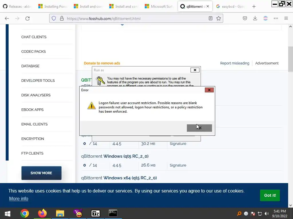Confirm the Error dialog with OK
This screenshot has height=219, width=293.
pyautogui.click(x=199, y=128)
